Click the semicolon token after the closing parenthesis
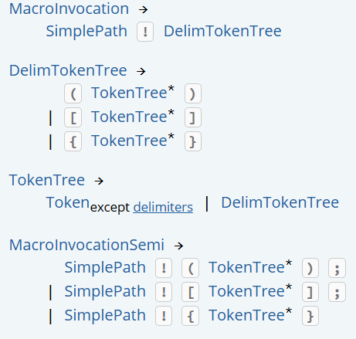Viewport: 356px width, 339px height. coord(337,268)
